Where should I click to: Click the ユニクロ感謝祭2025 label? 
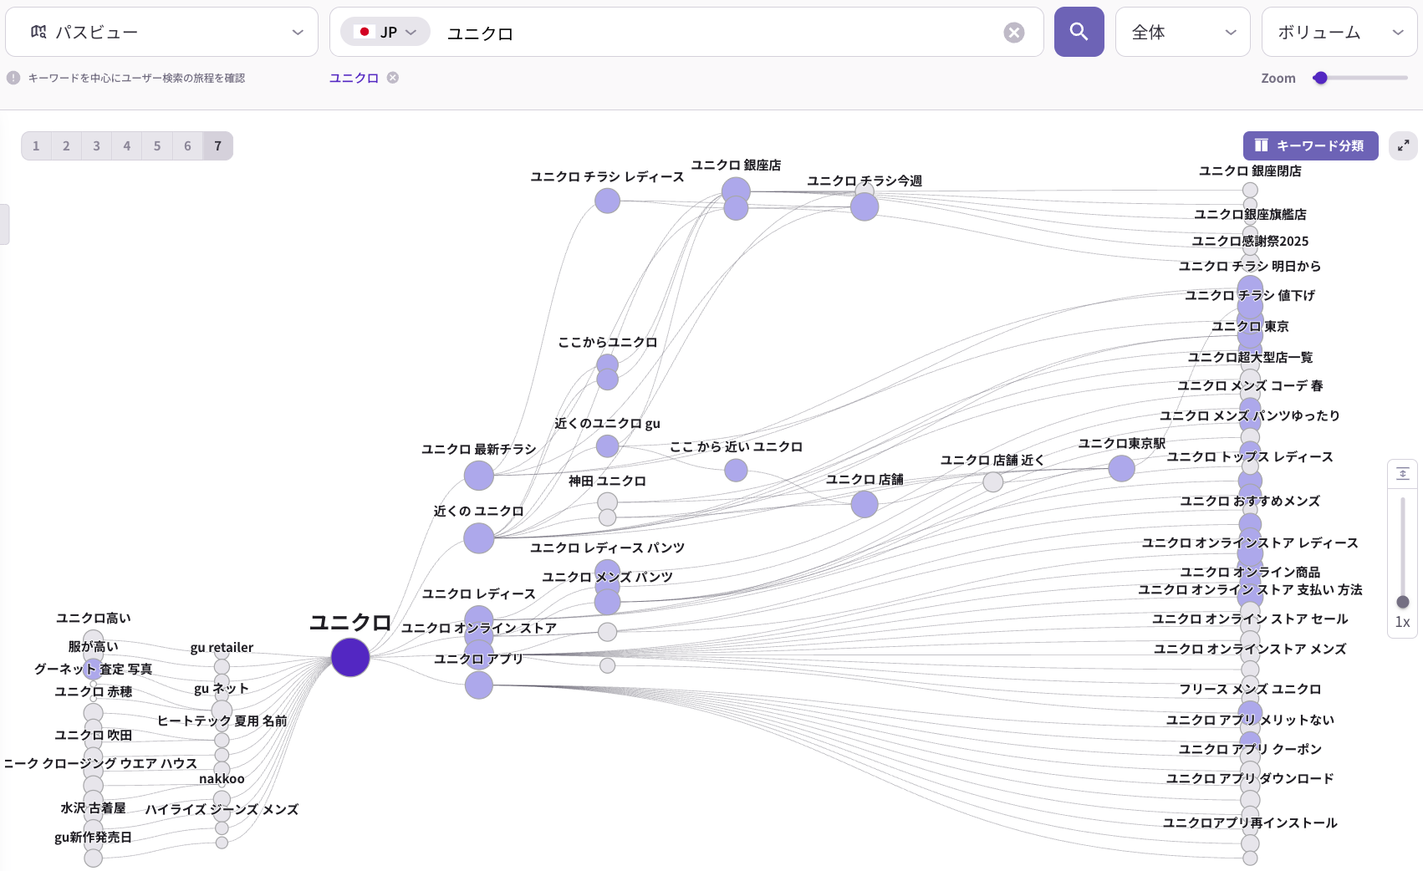point(1250,242)
